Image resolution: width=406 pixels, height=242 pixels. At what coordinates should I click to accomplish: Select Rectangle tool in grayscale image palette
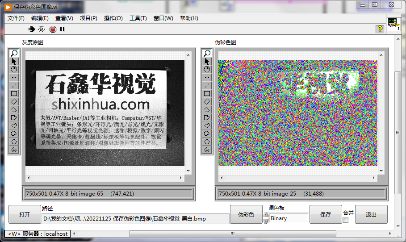point(14,93)
